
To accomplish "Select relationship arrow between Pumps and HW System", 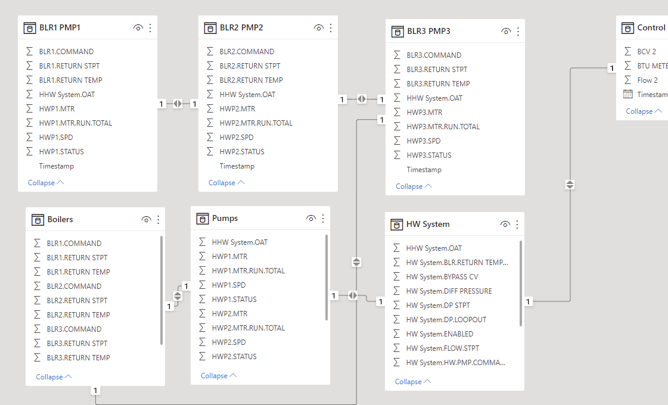I will pos(353,295).
